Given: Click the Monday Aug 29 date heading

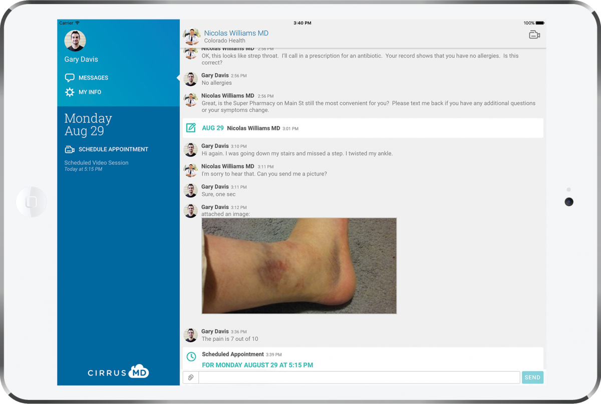Looking at the screenshot, I should pos(88,124).
